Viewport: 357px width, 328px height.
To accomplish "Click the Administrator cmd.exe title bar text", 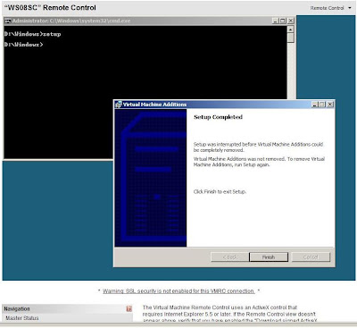I will [x=71, y=21].
